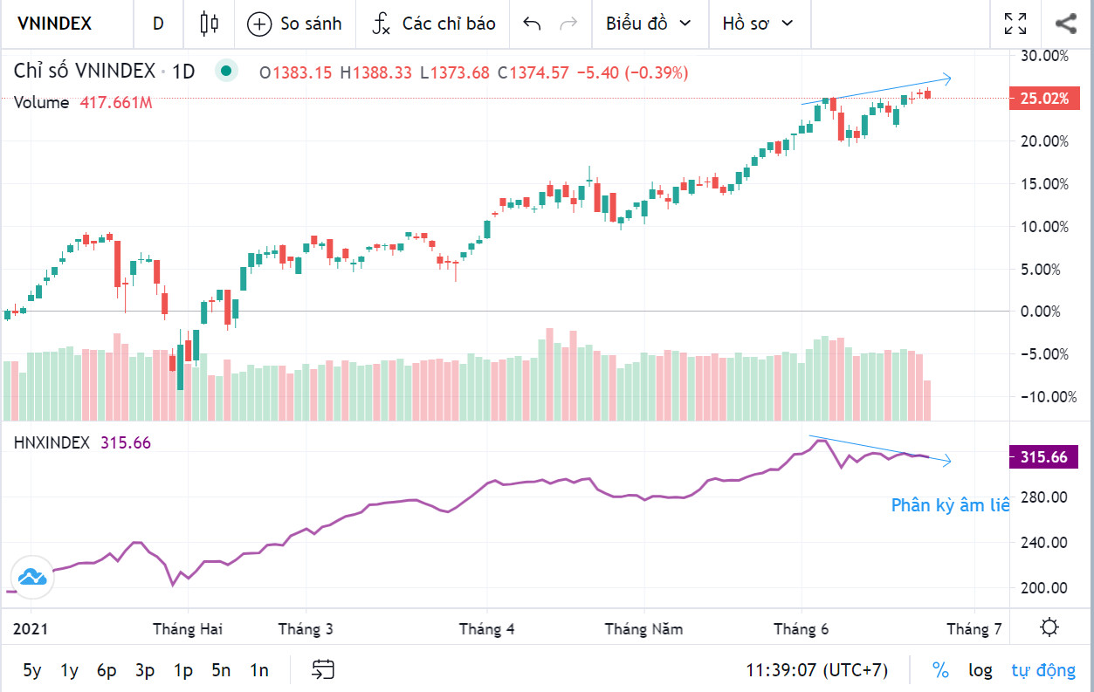Image resolution: width=1094 pixels, height=692 pixels.
Task: Select the 1y time range
Action: point(69,670)
